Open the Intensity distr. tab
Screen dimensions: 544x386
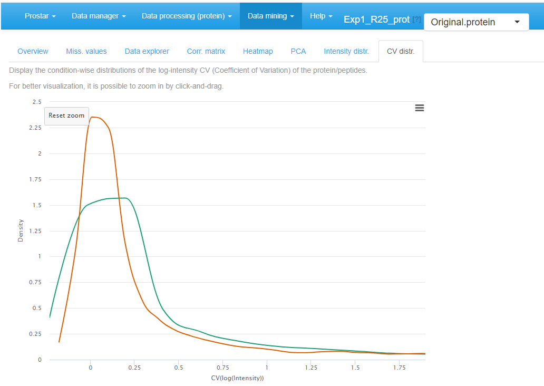click(346, 51)
